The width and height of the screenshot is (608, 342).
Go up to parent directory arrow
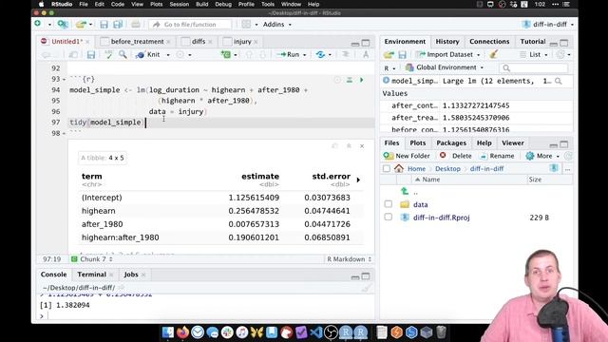click(x=405, y=191)
